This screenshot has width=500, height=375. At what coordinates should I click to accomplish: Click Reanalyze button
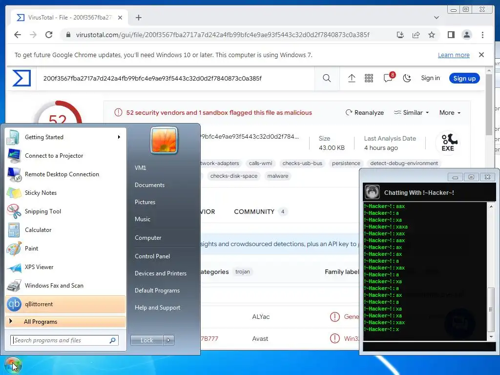click(x=364, y=113)
